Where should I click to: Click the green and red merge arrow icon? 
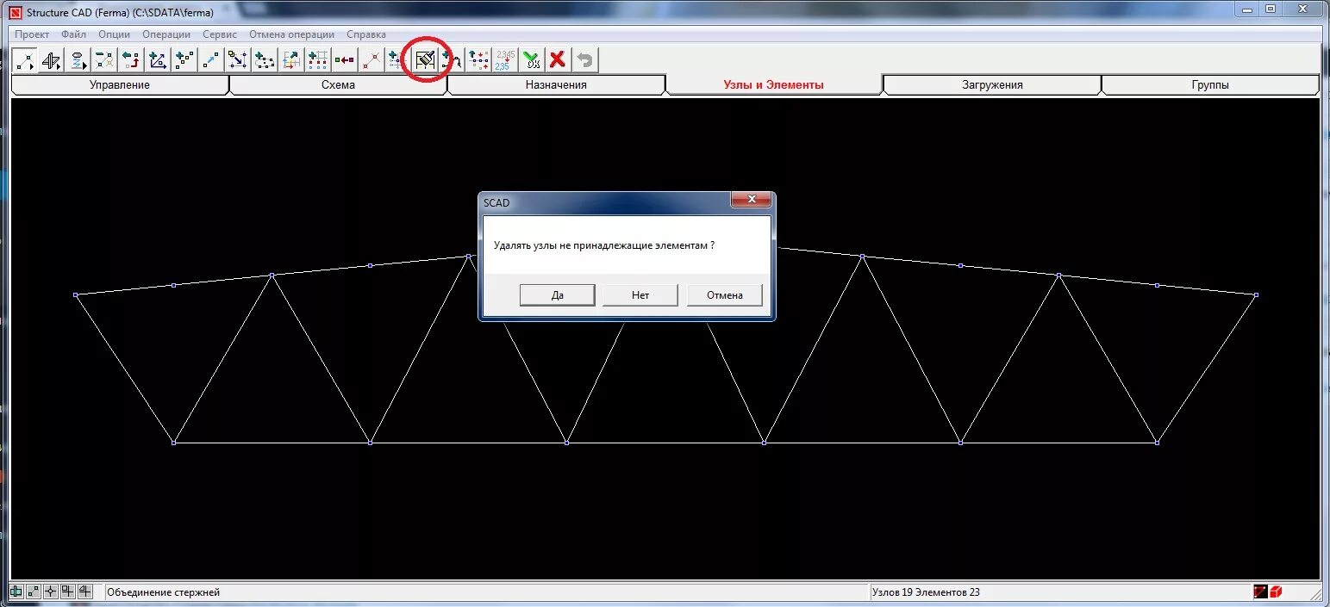tap(345, 60)
